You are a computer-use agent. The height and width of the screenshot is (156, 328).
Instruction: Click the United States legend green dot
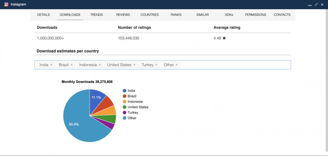[124, 107]
